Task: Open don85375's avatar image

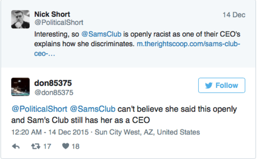Action: pos(21,87)
